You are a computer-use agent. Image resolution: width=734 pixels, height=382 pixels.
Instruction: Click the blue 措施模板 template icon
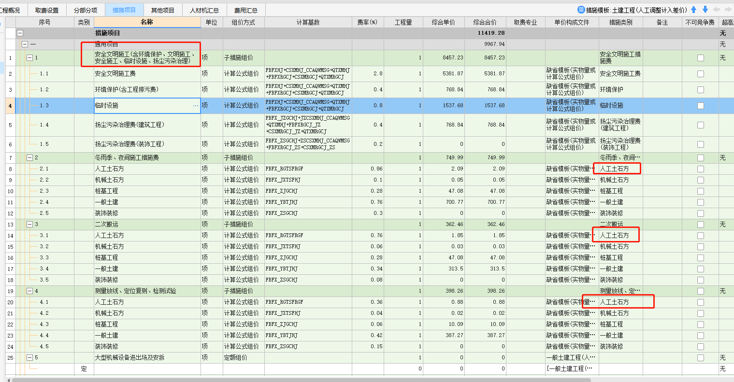click(581, 10)
